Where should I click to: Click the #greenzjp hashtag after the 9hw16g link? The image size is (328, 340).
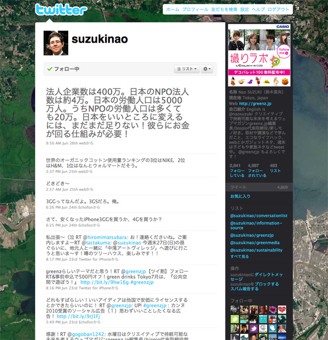tap(142, 282)
